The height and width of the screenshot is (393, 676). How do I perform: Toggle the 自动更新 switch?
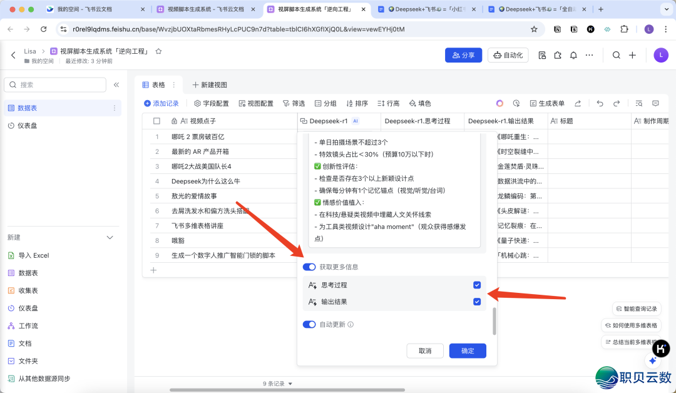(x=309, y=325)
